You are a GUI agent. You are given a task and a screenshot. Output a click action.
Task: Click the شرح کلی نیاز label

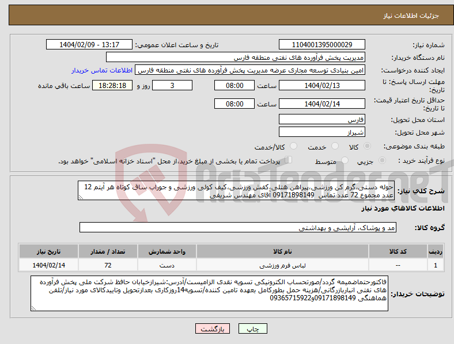(421, 191)
